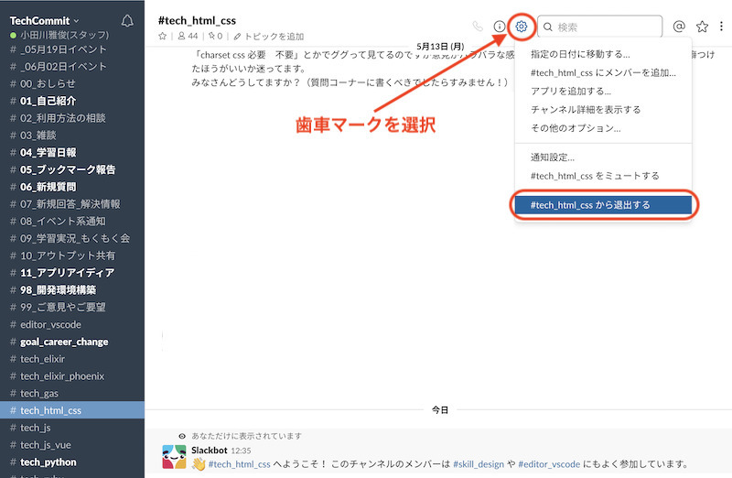Open channel settings gear icon
The height and width of the screenshot is (478, 732).
coord(522,27)
